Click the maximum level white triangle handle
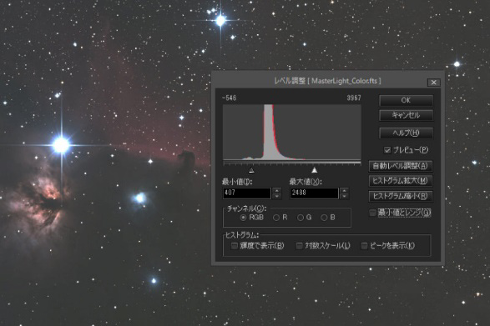 315,170
